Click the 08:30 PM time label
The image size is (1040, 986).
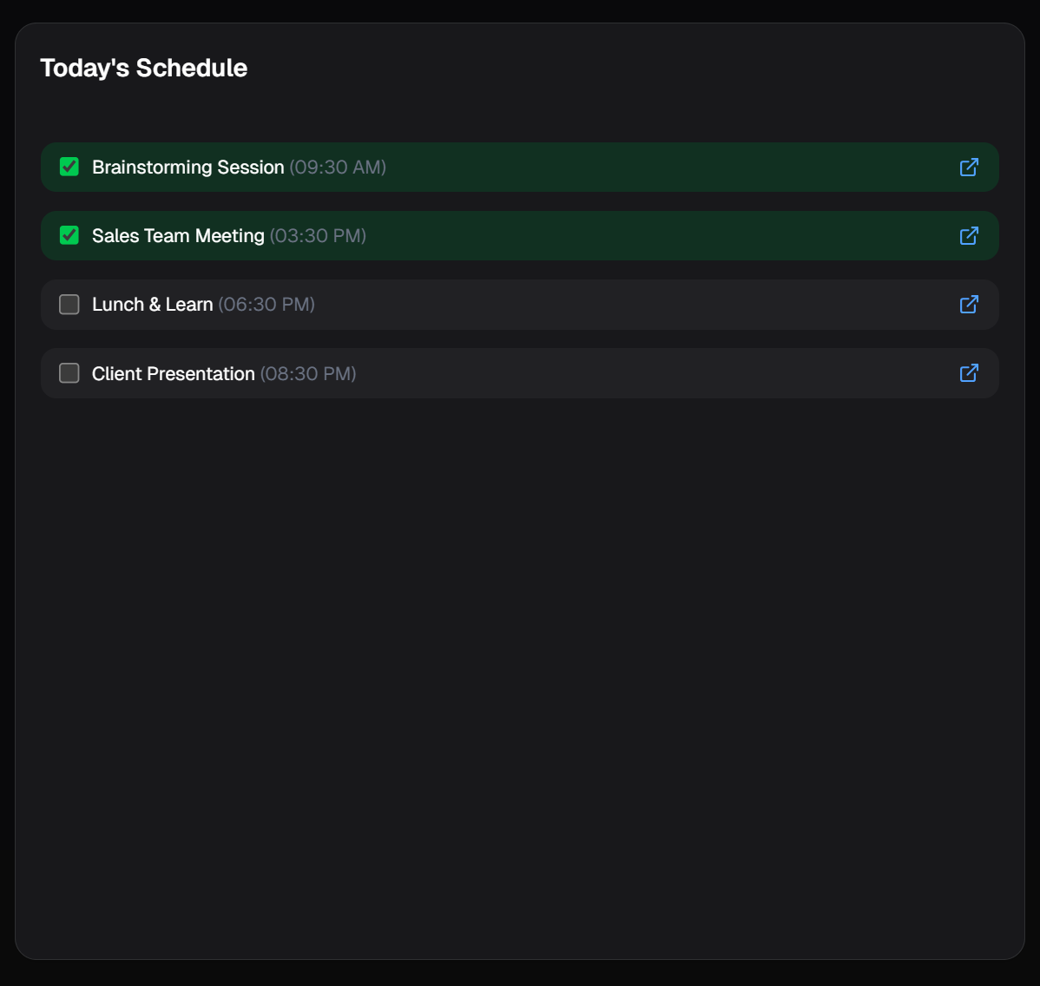pos(308,374)
